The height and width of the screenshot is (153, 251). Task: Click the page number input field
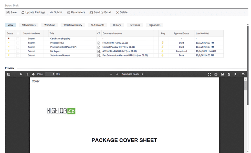click(x=50, y=74)
